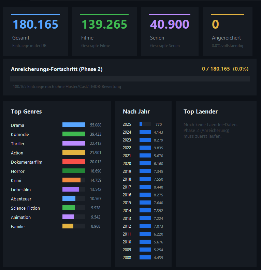
Task: Click the Anreicherungs-Fortschritt progress bar
Action: tap(130, 79)
